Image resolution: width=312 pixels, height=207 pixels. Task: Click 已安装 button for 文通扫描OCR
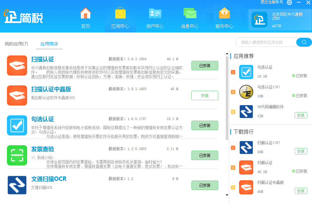click(205, 185)
